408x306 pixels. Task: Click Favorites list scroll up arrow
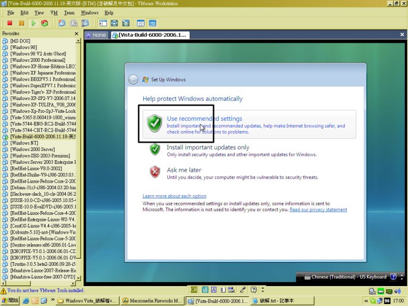click(79, 41)
